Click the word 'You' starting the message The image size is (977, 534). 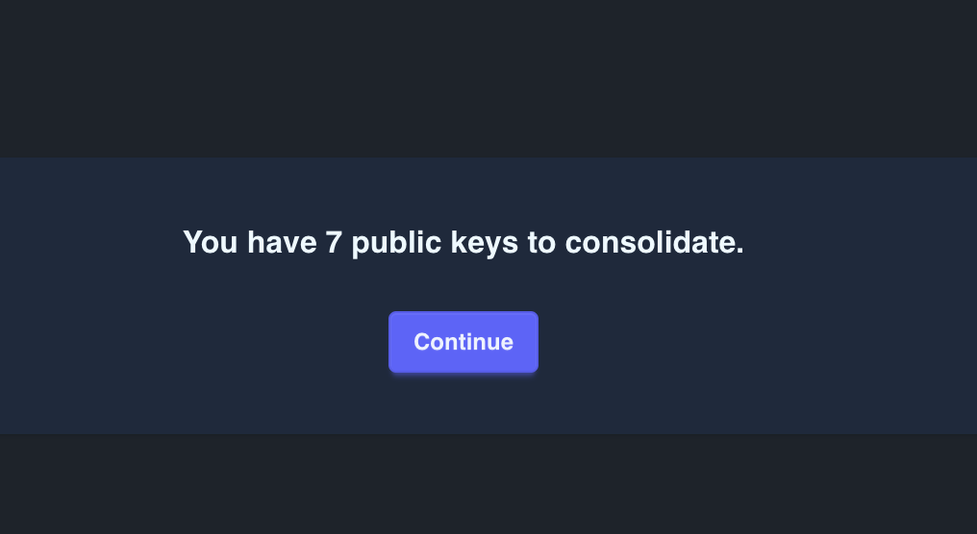(210, 242)
